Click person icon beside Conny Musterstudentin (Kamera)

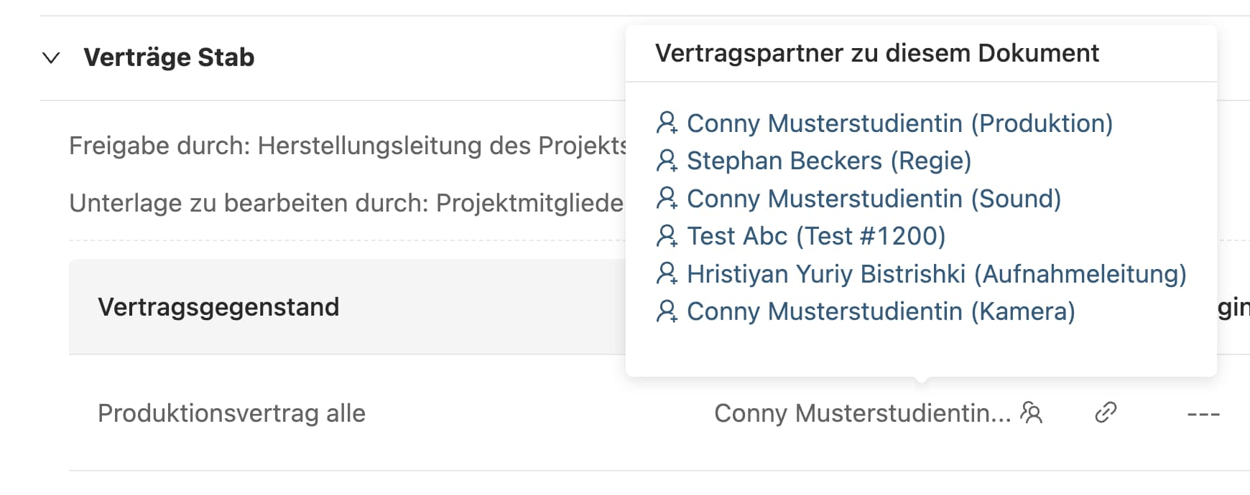pyautogui.click(x=667, y=311)
